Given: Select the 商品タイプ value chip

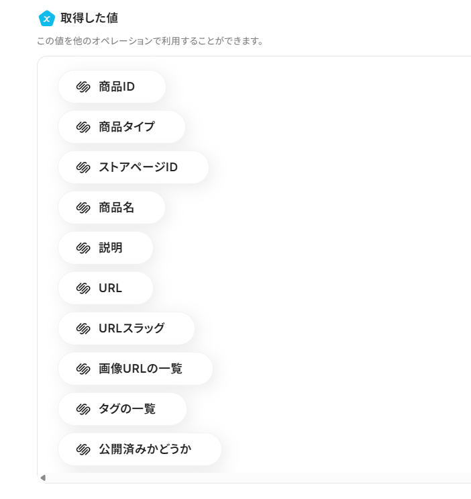Looking at the screenshot, I should [x=121, y=128].
